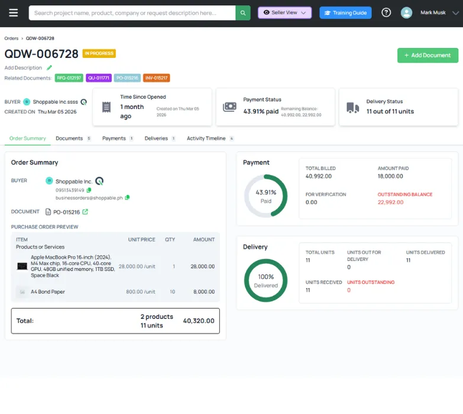Copy the businessorders@shoppable.ph email address
This screenshot has width=463, height=414.
coord(127,198)
